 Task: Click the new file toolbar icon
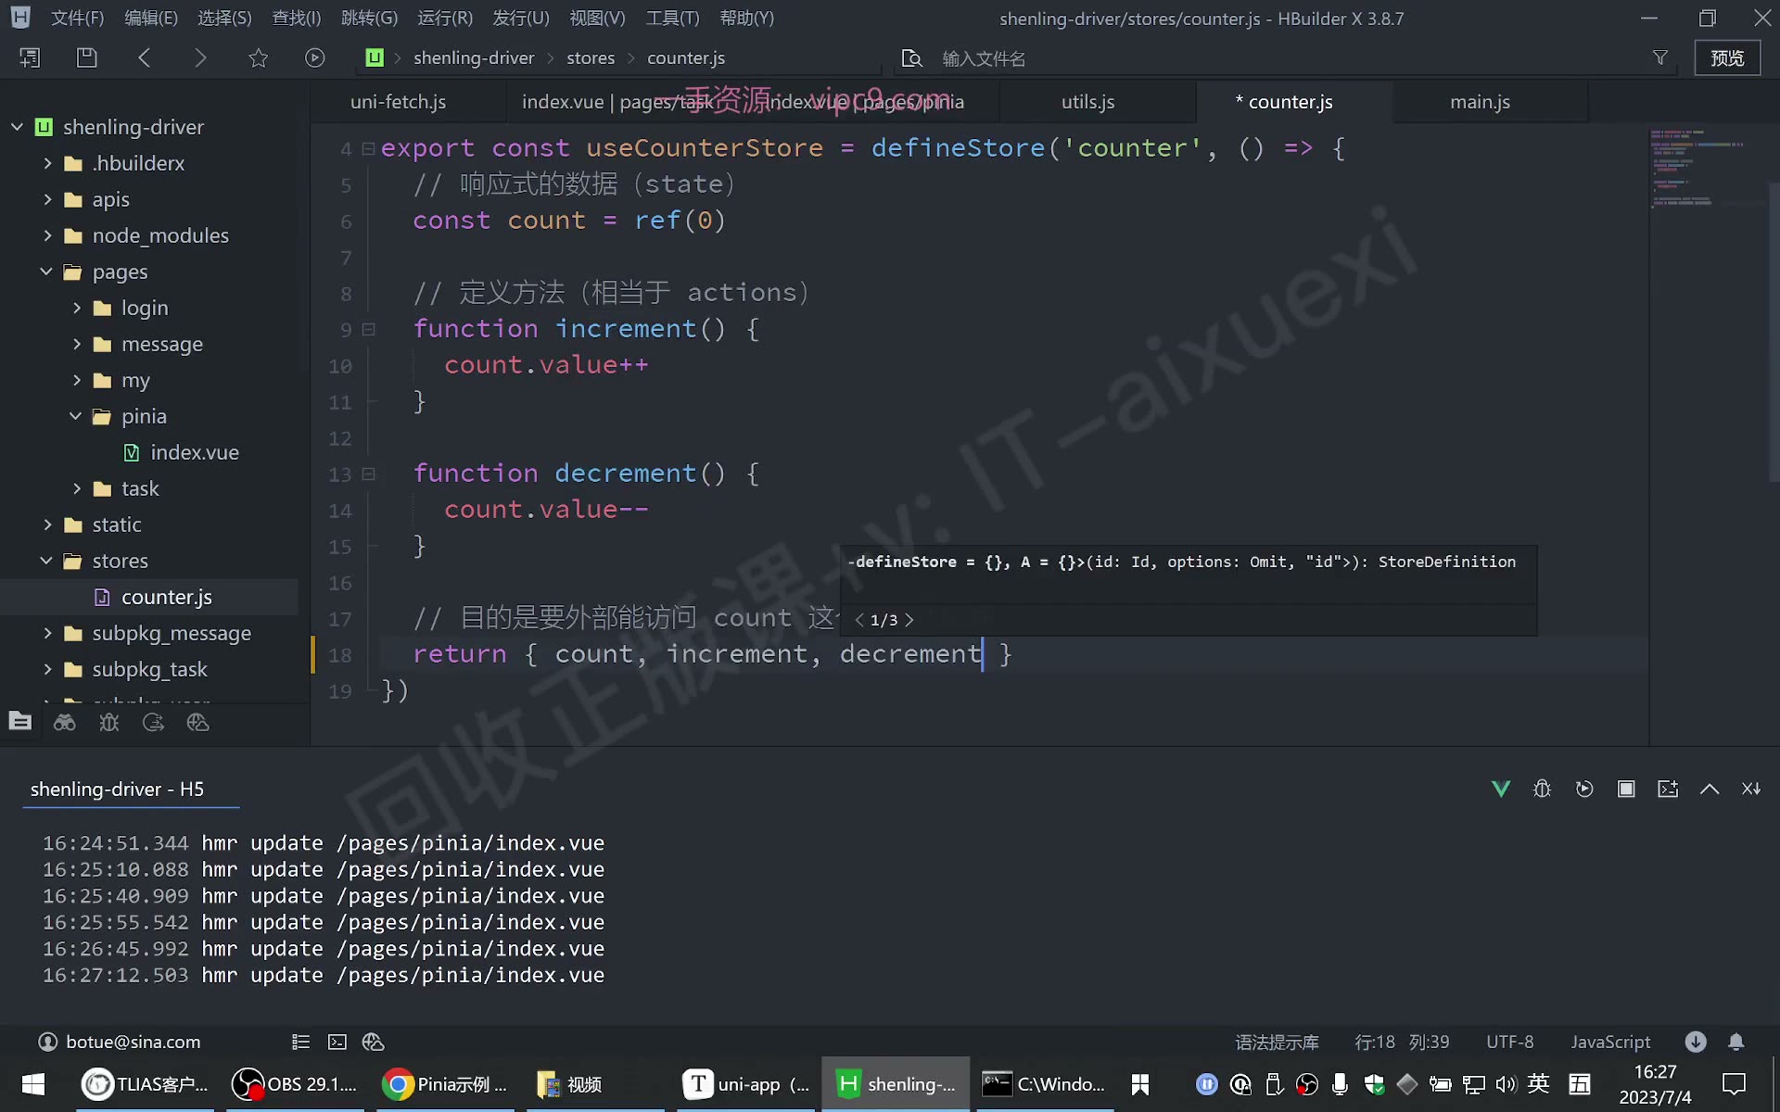pyautogui.click(x=30, y=57)
